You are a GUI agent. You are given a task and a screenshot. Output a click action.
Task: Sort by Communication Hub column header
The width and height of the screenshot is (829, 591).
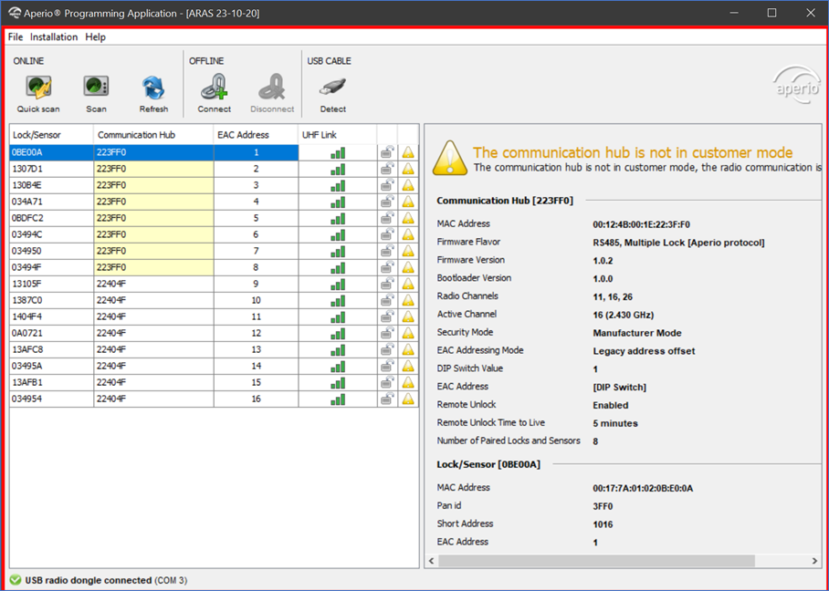pos(154,135)
